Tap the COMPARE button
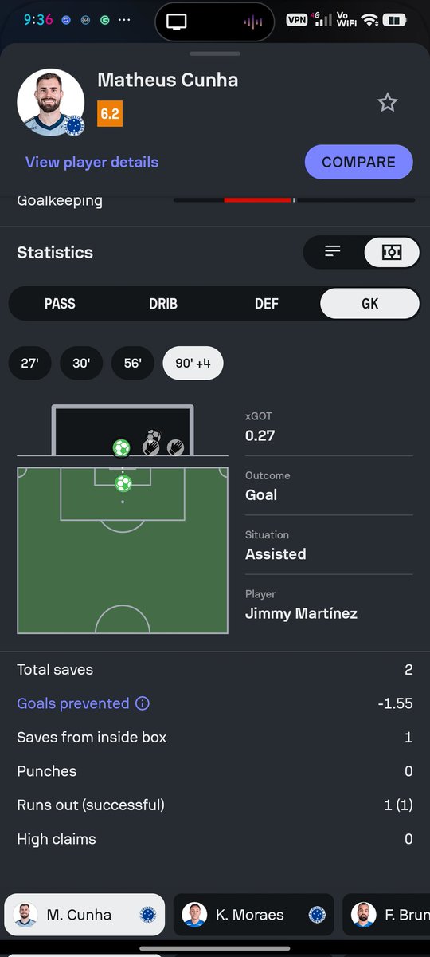The height and width of the screenshot is (957, 430). coord(359,162)
